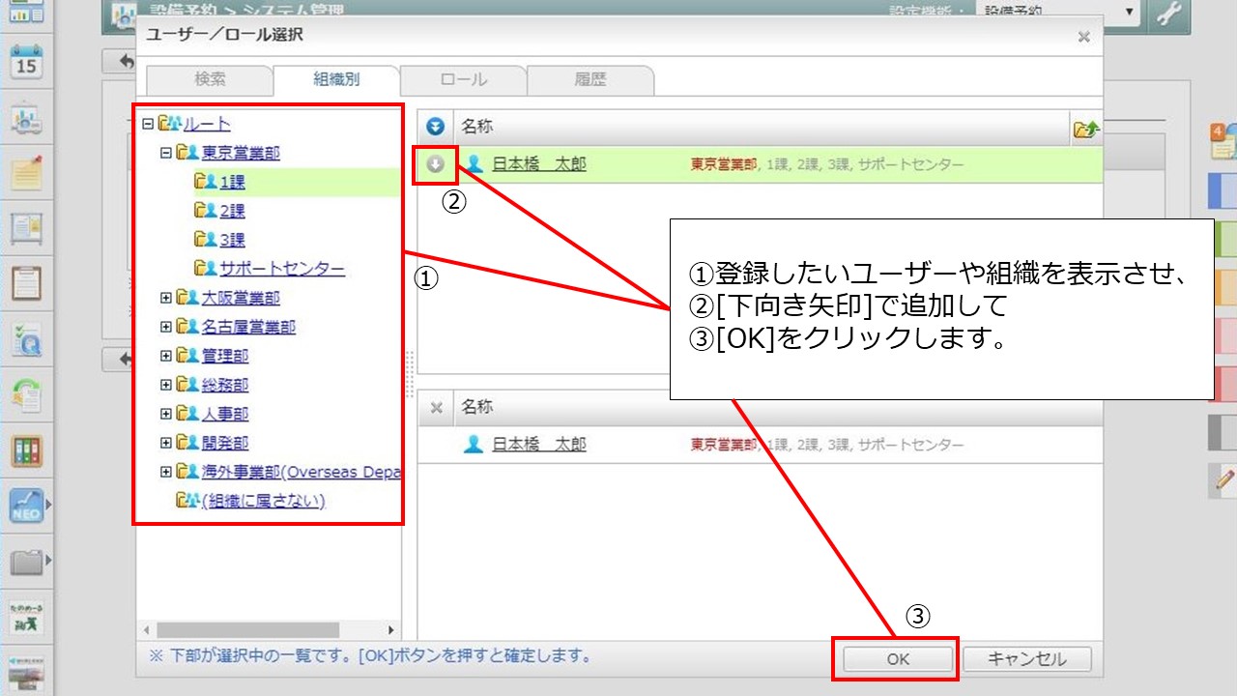Open the 履歴 tab
1237x696 pixels.
tap(590, 80)
